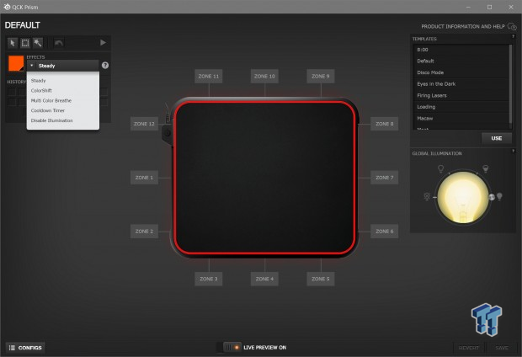Toggle the Live Preview switch
522x357 pixels.
tap(232, 348)
